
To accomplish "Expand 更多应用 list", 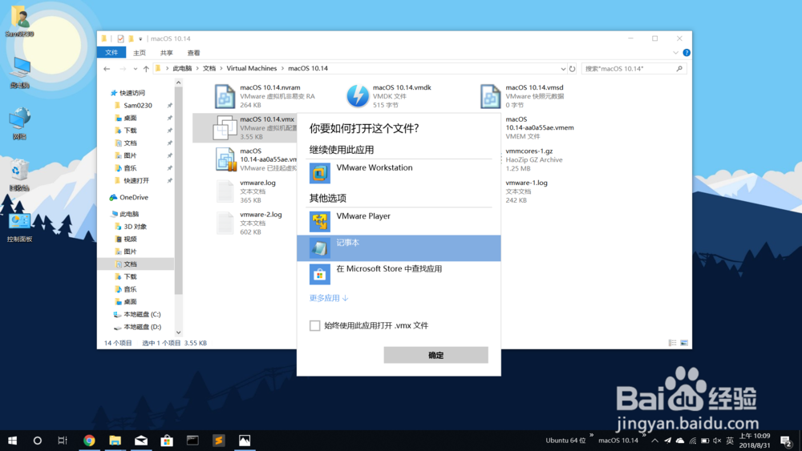I will pos(328,298).
